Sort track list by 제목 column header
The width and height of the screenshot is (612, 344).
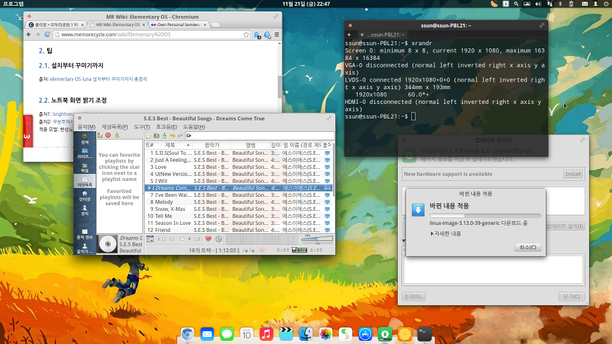click(x=170, y=145)
